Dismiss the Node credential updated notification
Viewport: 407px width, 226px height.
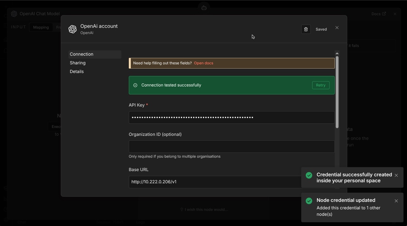(x=396, y=201)
